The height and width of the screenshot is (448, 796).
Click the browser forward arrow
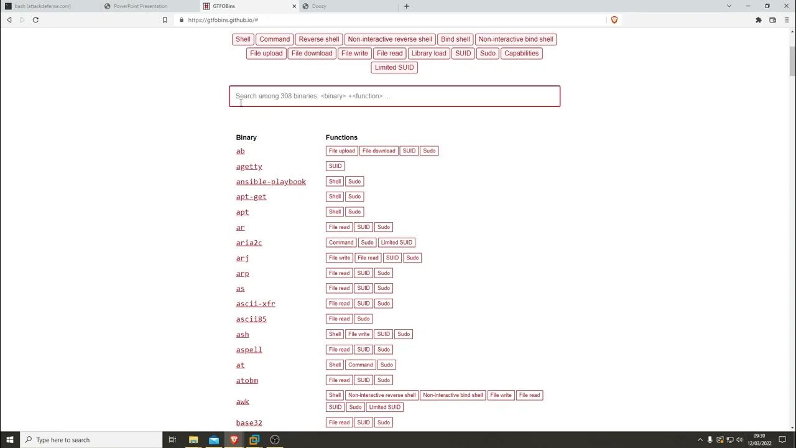click(x=22, y=20)
